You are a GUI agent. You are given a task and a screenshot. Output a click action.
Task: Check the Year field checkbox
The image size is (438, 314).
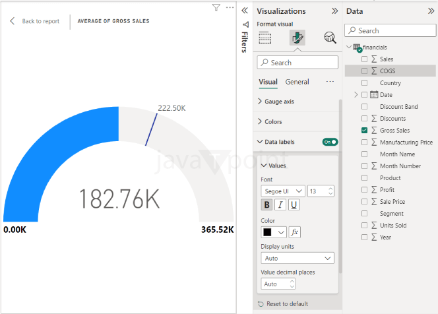(364, 237)
